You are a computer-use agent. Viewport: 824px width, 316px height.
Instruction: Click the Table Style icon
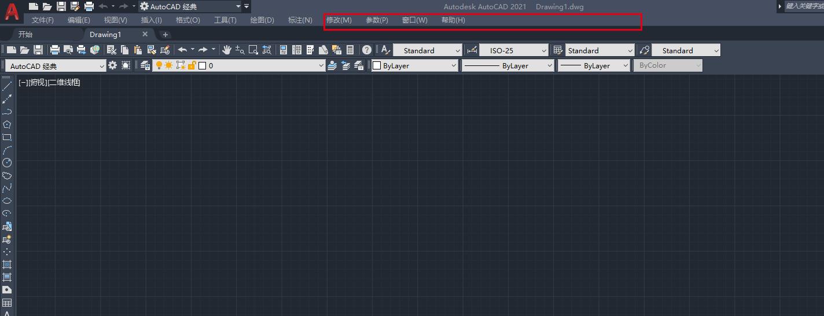558,50
